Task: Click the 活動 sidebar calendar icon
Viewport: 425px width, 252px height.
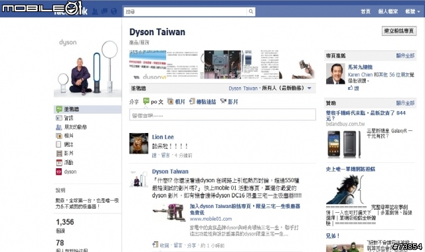Action: click(x=59, y=163)
